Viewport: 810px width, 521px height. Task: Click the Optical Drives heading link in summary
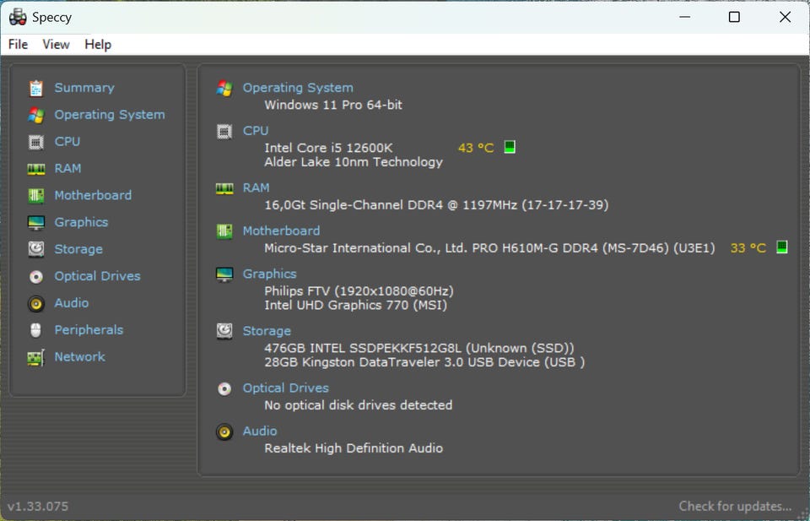coord(286,388)
